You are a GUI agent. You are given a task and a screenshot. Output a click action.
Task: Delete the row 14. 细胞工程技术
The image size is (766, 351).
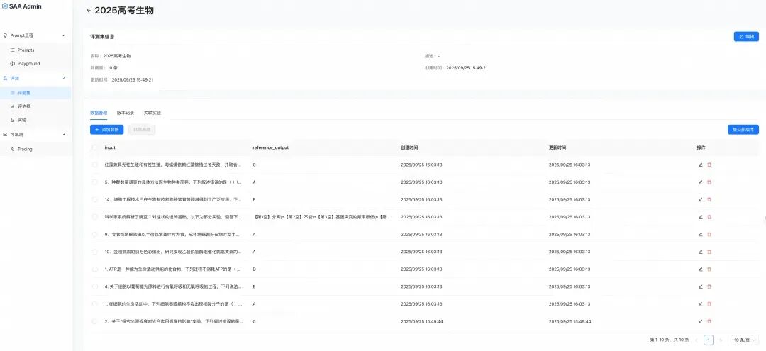coord(709,199)
